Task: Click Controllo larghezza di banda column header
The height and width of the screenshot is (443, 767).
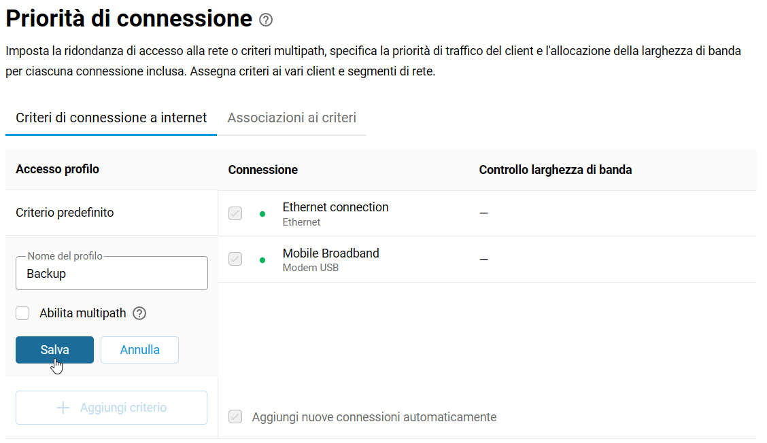Action: (556, 170)
